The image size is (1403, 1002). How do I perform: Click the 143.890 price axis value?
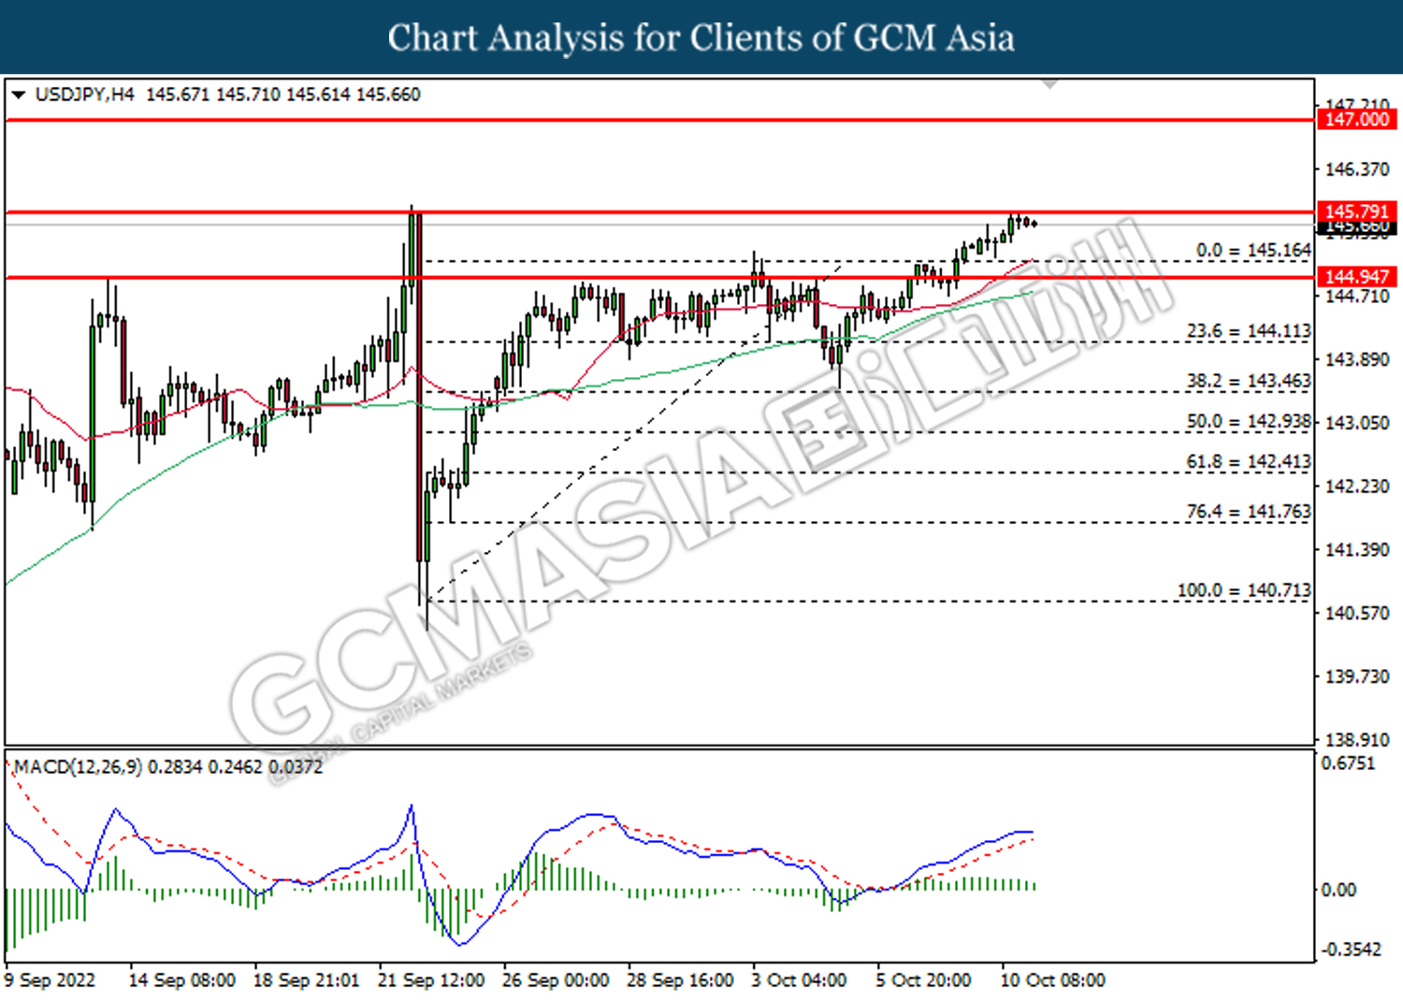tap(1357, 359)
